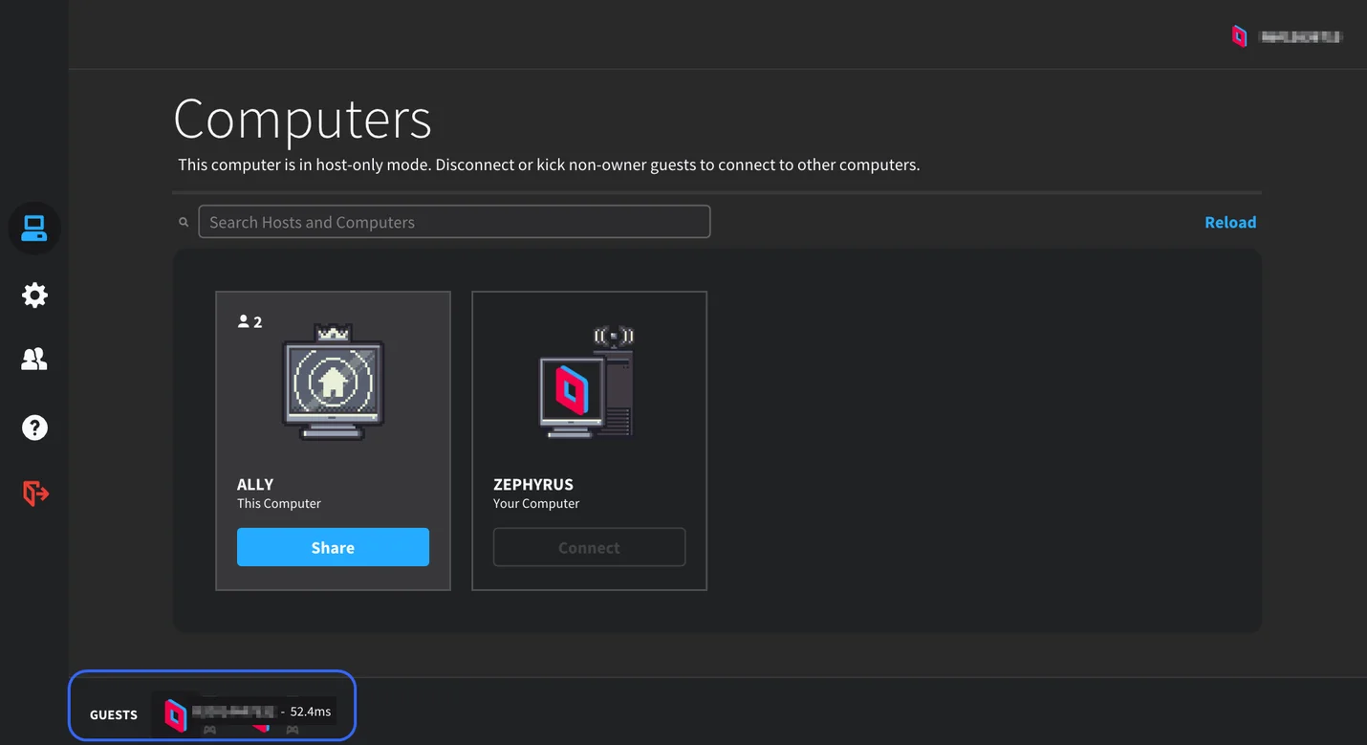The width and height of the screenshot is (1367, 745).
Task: Share the ALLY computer
Action: coord(333,547)
